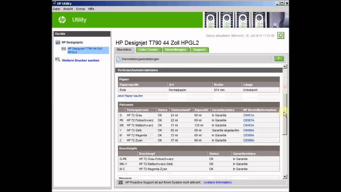Open order link C9403A for Mattschwarz
Viewport: 341px width, 192px height.
249,125
